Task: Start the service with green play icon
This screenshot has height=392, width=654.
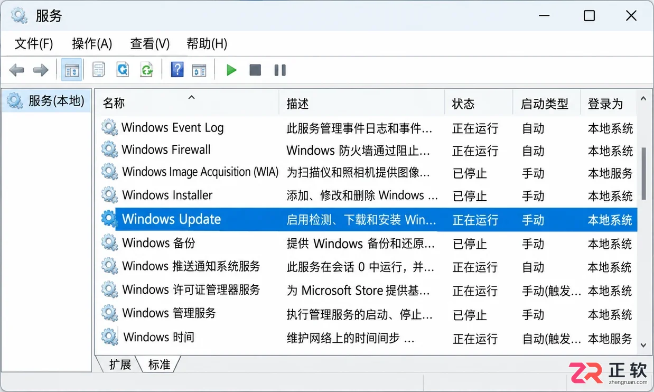Action: tap(231, 70)
